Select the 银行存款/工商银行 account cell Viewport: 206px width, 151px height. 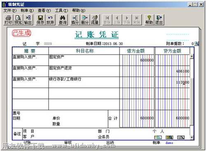point(84,82)
